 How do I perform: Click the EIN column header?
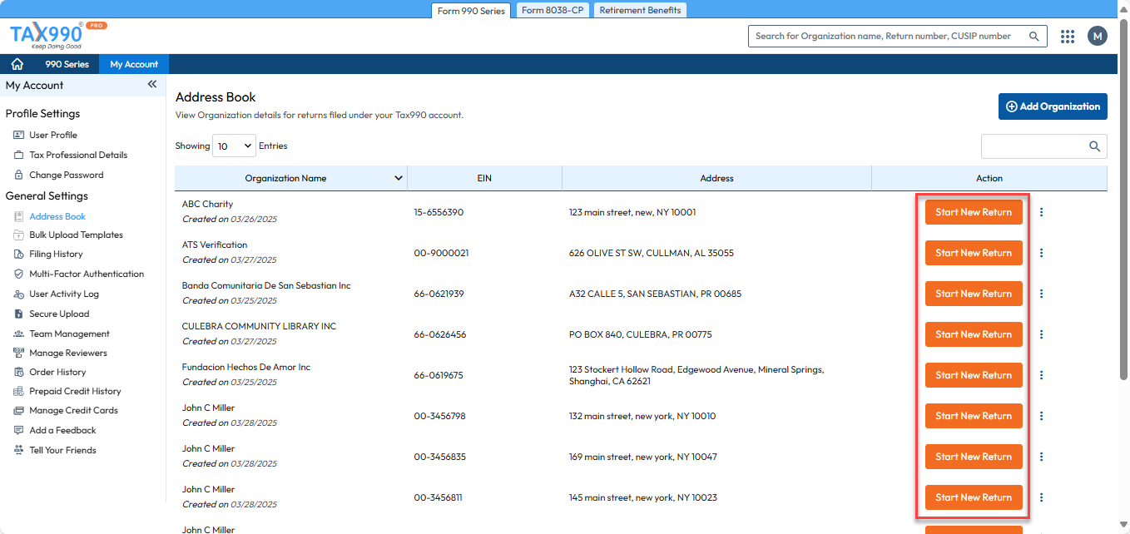[484, 178]
